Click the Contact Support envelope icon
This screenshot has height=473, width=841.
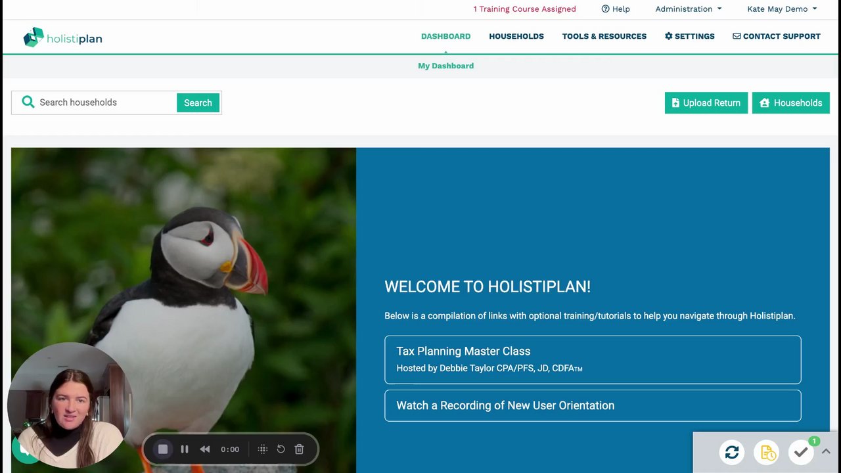point(737,36)
